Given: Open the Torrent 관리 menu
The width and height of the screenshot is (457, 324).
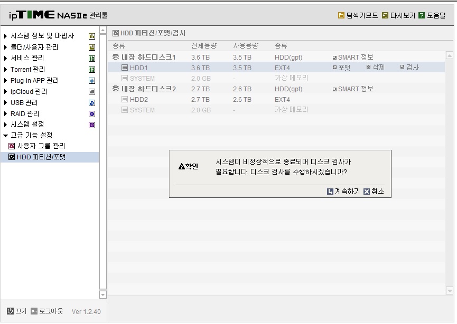Looking at the screenshot, I should pyautogui.click(x=27, y=69).
